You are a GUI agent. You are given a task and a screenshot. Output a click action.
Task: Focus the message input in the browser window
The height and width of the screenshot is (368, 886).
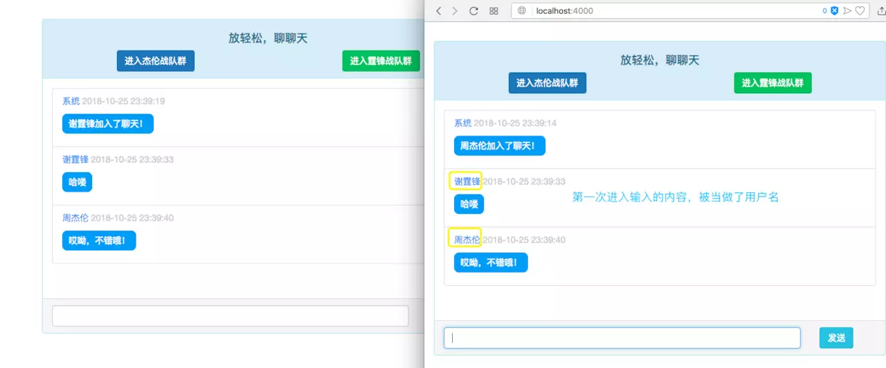(x=622, y=338)
